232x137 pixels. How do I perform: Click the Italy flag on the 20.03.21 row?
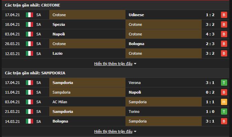click(x=29, y=44)
